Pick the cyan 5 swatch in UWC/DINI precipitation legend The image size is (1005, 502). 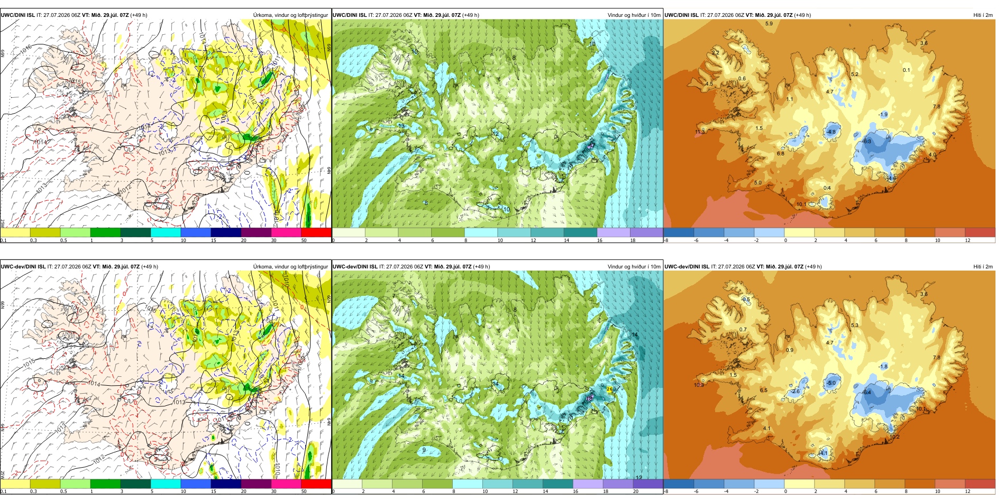point(166,232)
